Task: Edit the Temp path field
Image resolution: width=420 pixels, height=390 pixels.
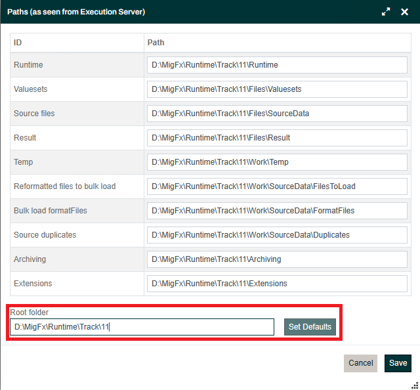Action: (277, 162)
